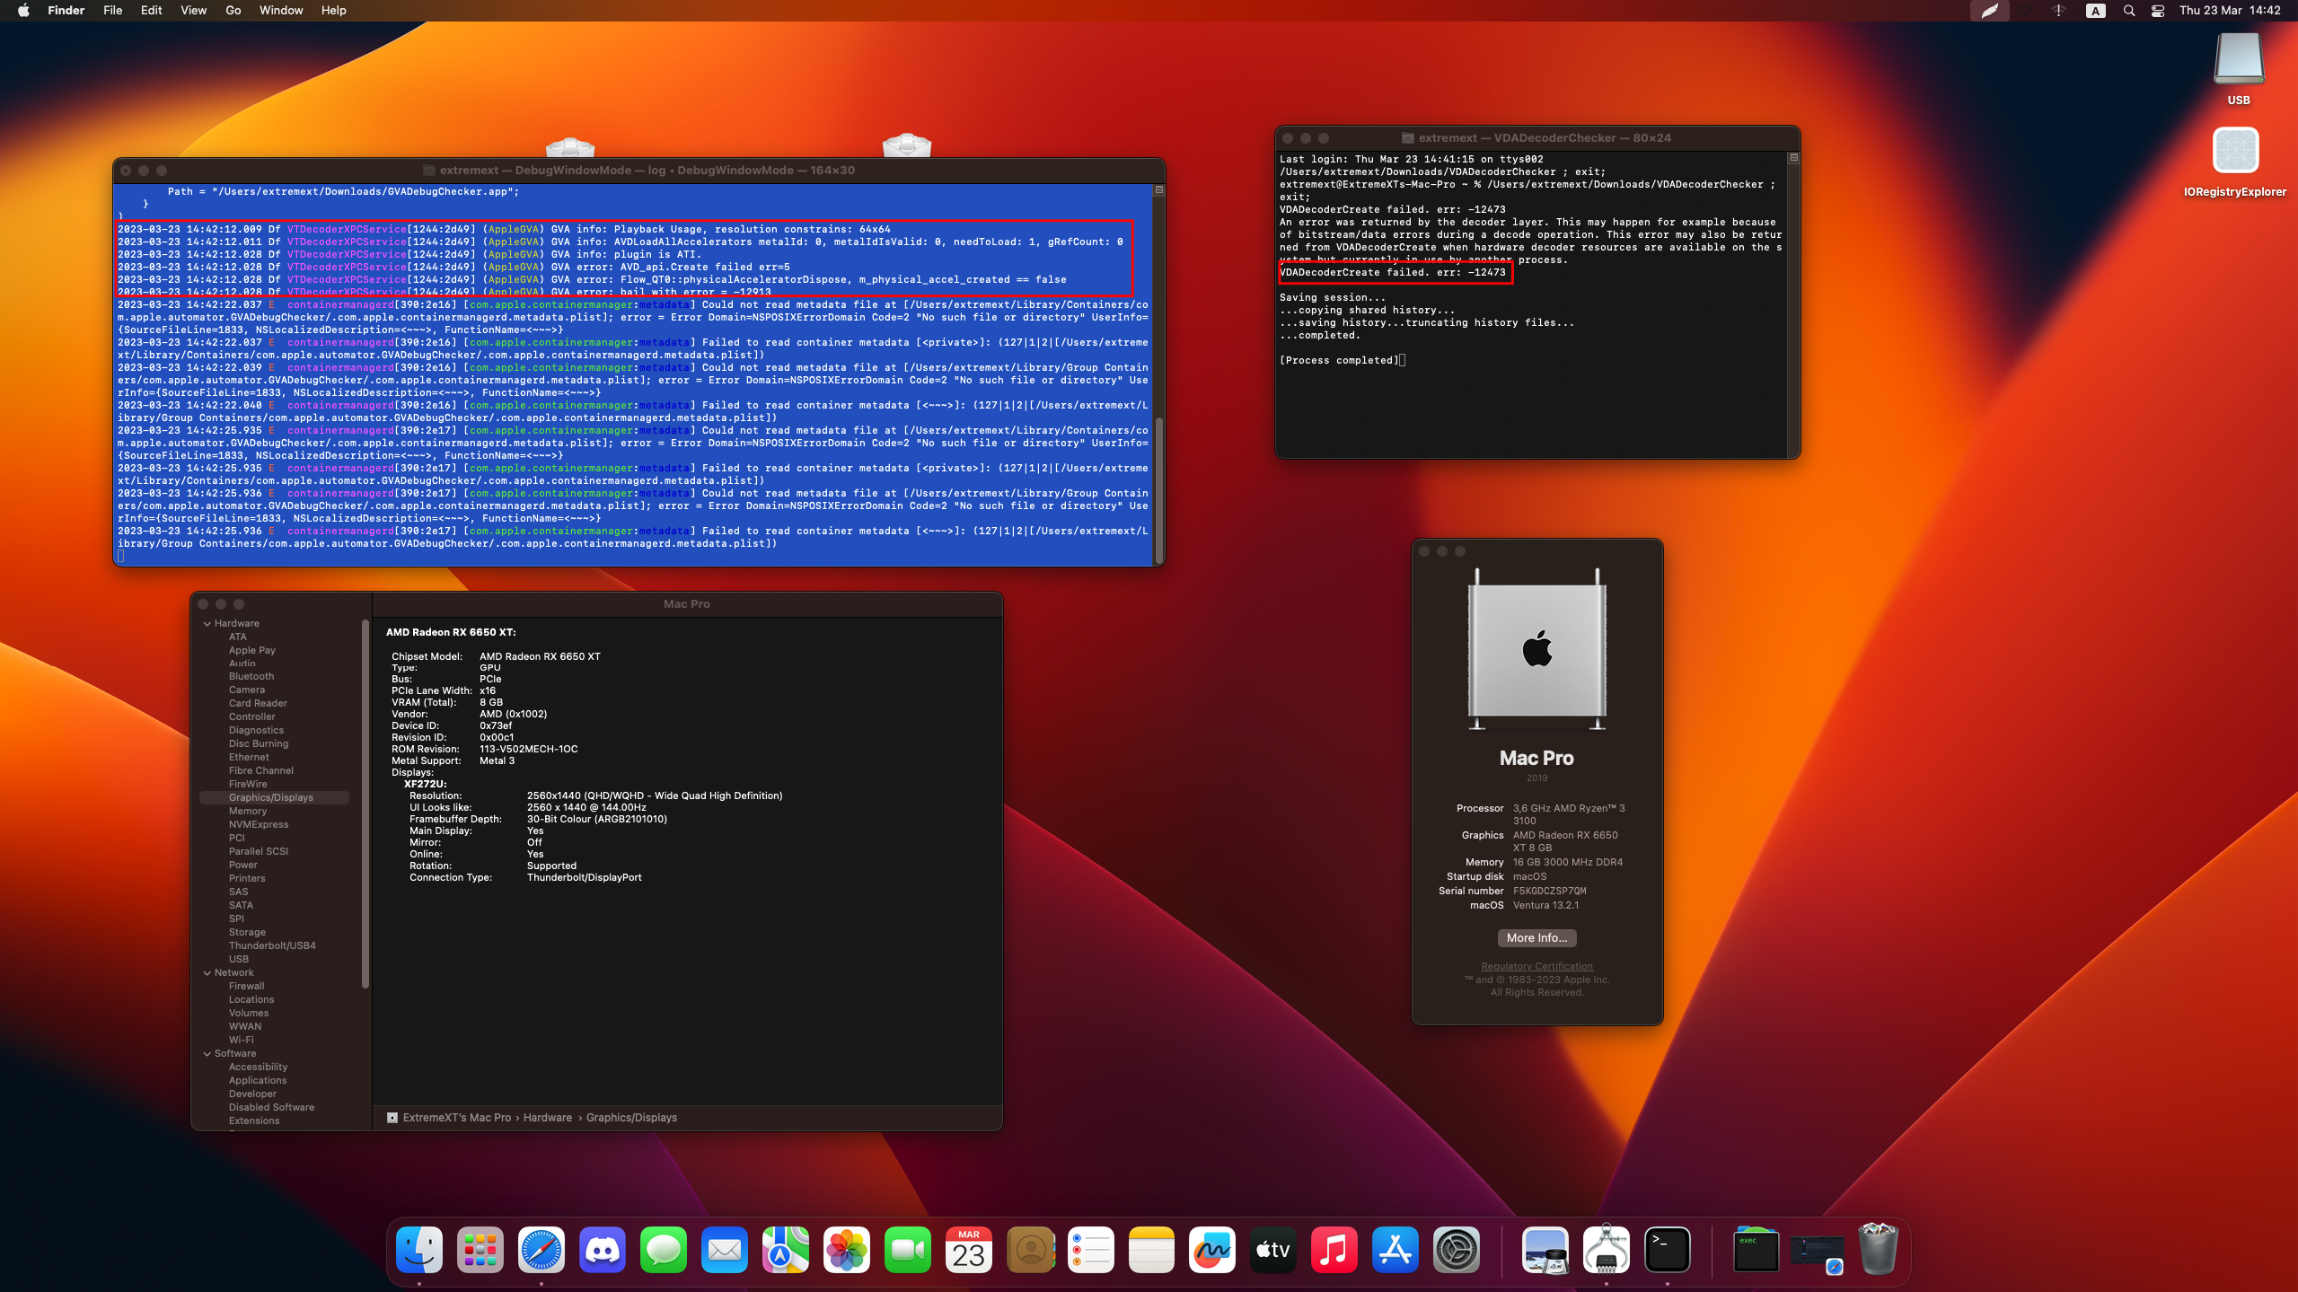This screenshot has height=1292, width=2298.
Task: Open IORegistryExplorer desktop icon
Action: point(2235,151)
